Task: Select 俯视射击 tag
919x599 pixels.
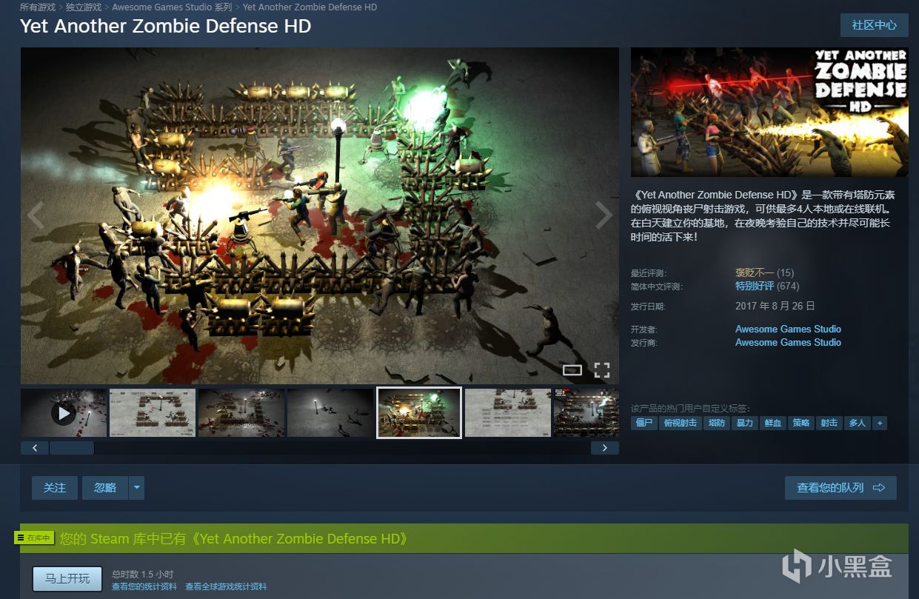Action: pos(680,423)
